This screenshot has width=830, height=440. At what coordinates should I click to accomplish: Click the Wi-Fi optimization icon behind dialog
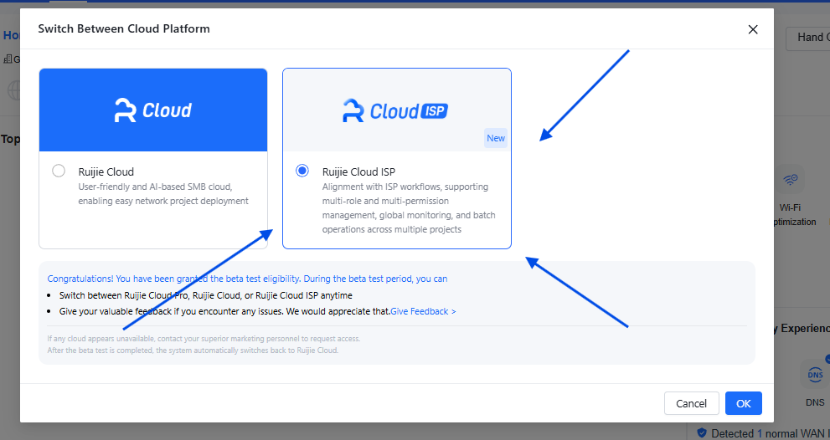pyautogui.click(x=790, y=180)
